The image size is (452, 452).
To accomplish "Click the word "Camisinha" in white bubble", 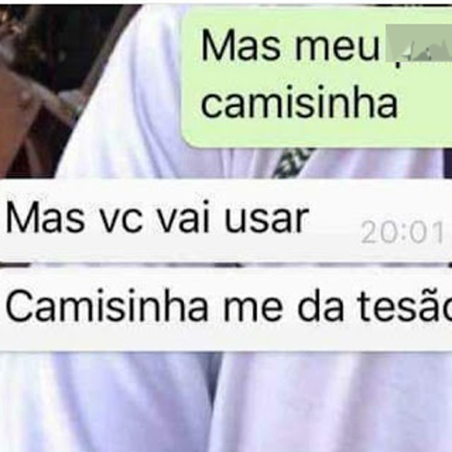I will pos(107,306).
